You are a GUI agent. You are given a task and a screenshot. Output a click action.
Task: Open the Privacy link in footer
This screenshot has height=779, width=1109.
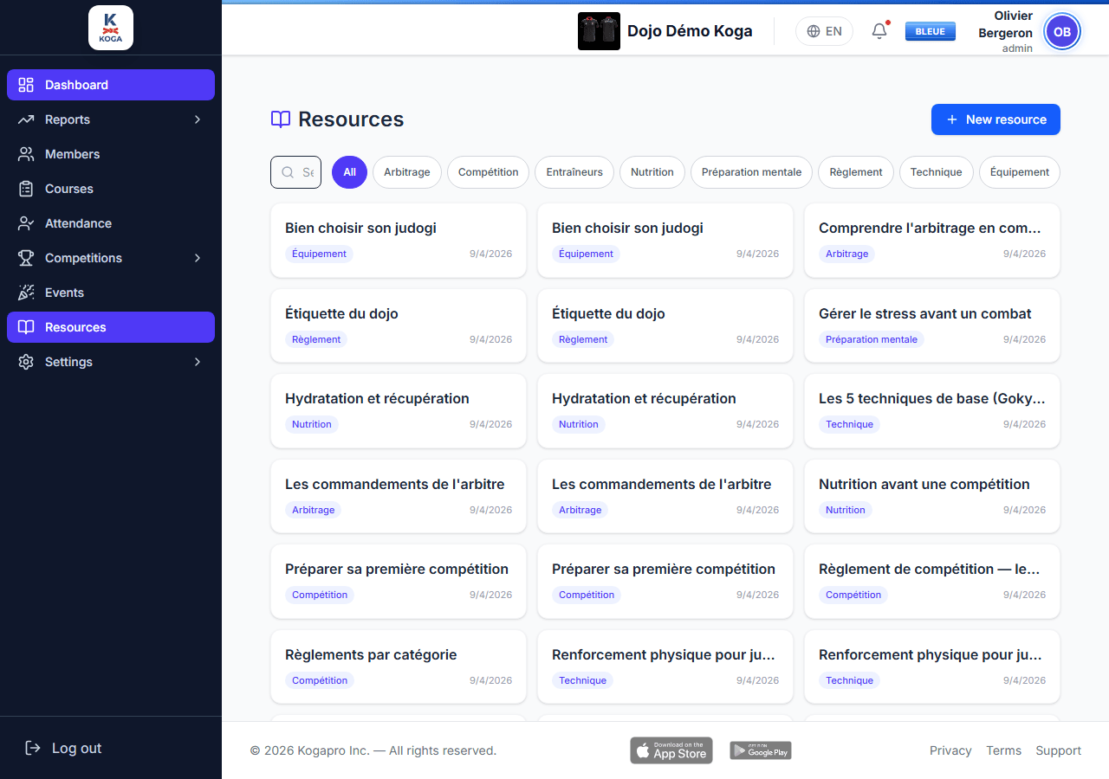click(x=950, y=750)
